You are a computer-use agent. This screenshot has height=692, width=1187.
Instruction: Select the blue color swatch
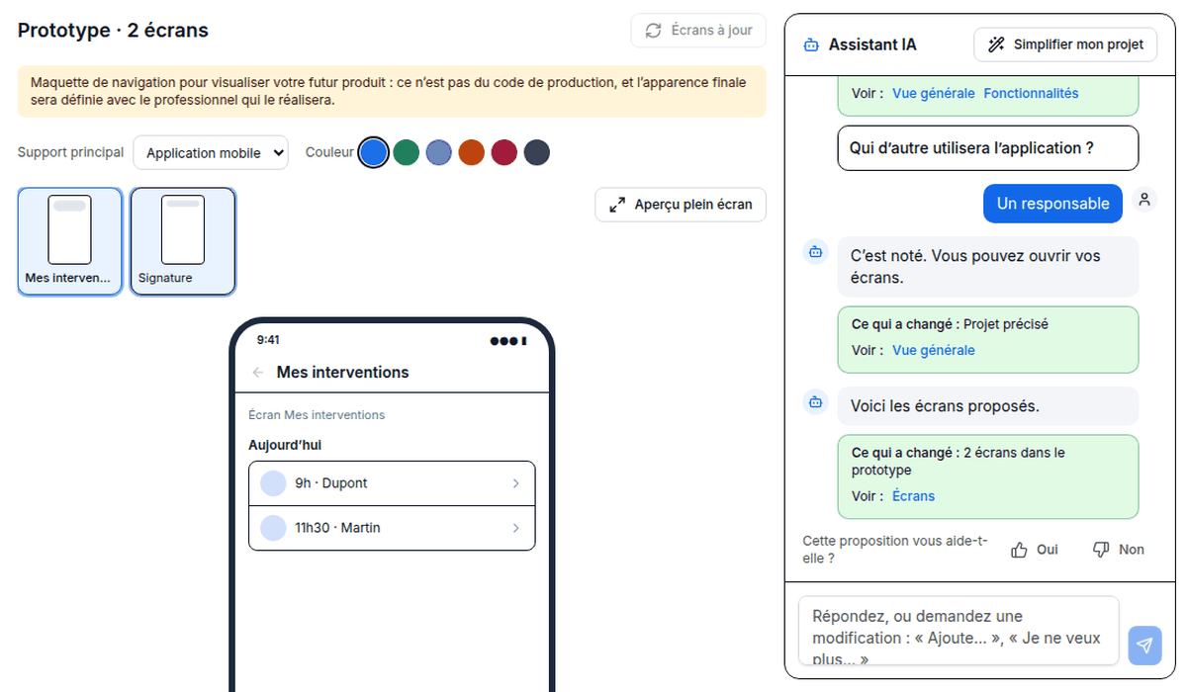coord(373,152)
